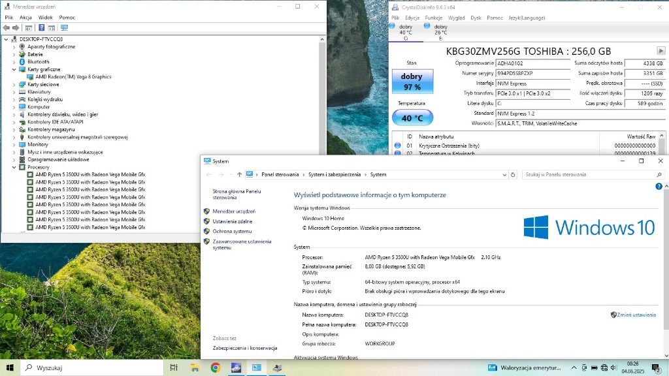This screenshot has height=376, width=669.
Task: Click the up arrow in System window navigation
Action: click(239, 175)
